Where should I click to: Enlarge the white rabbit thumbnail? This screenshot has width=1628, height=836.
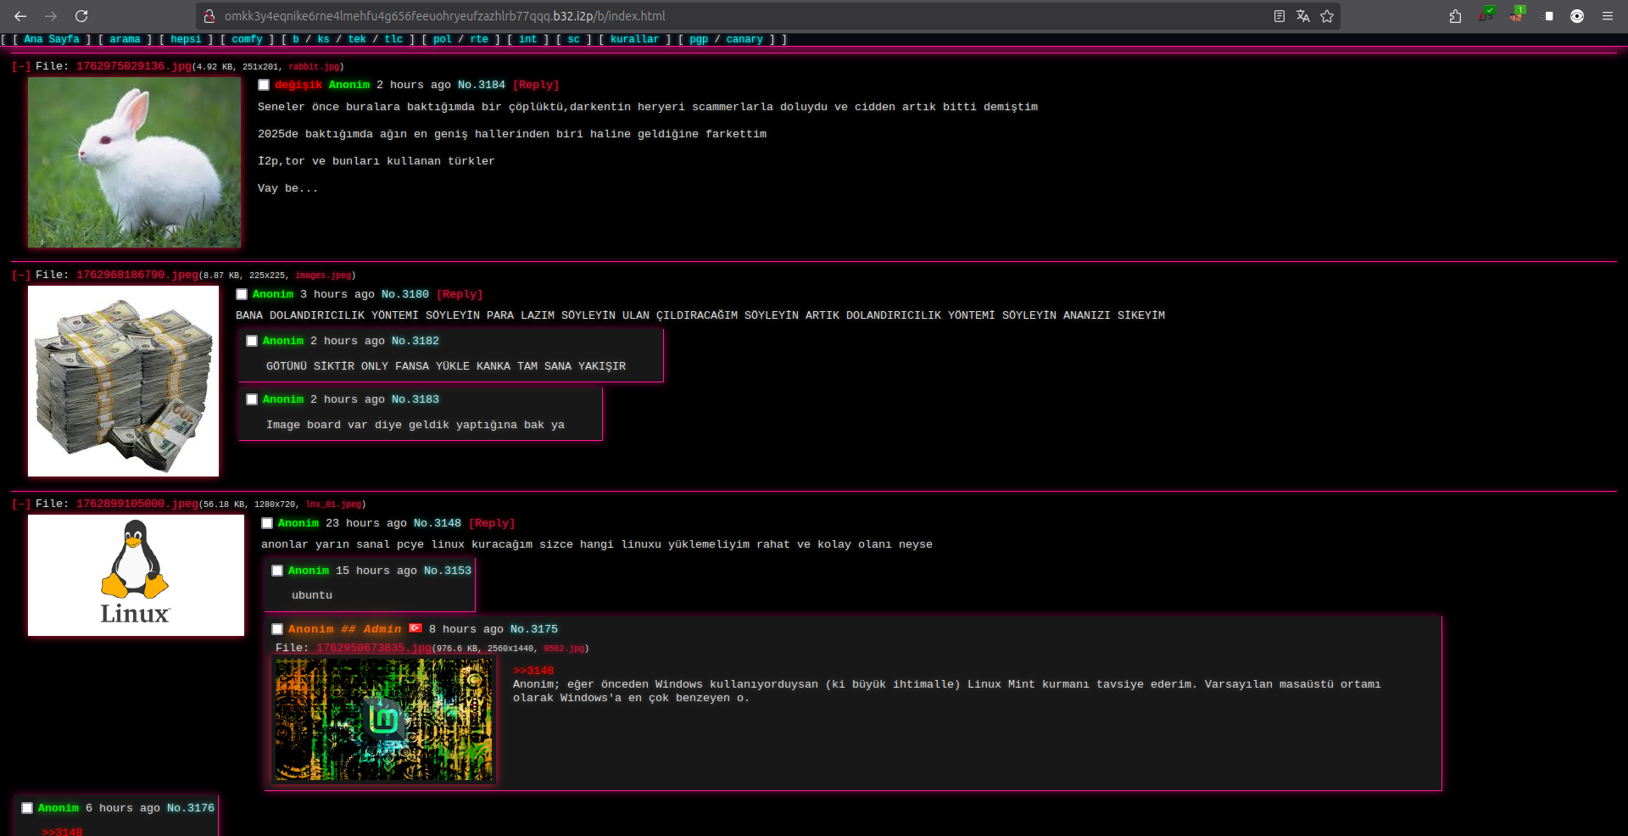[134, 162]
